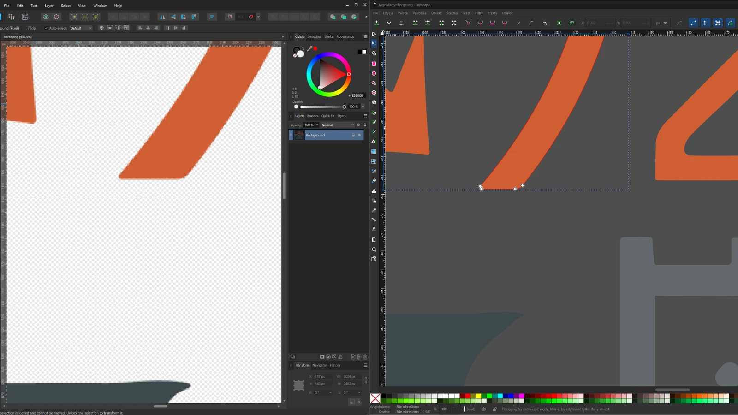Screen dimensions: 738x415
Task: Click the Affinity colour picker eyedropper
Action: click(x=310, y=48)
